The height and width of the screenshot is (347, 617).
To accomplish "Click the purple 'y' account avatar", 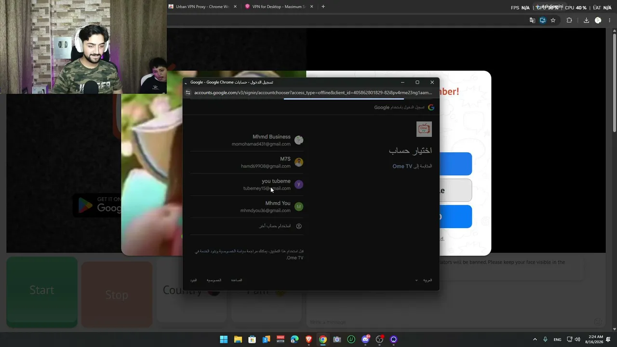I will click(x=299, y=184).
